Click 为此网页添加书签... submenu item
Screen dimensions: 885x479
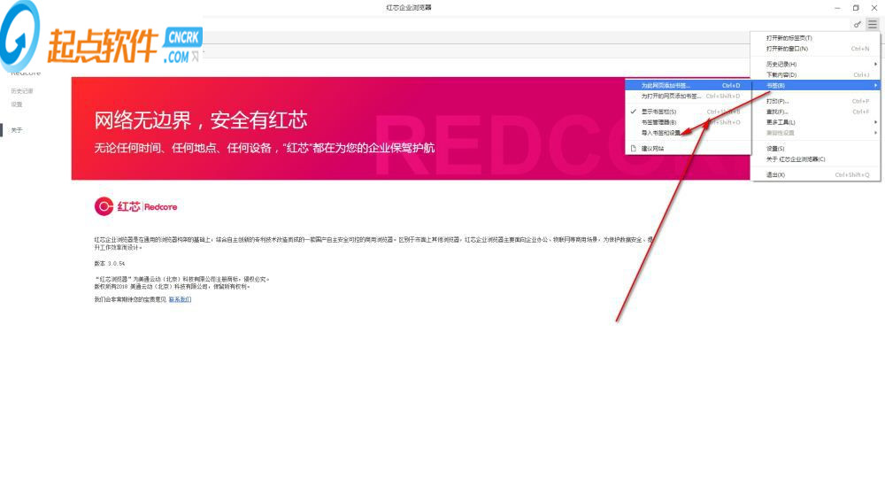coord(688,85)
